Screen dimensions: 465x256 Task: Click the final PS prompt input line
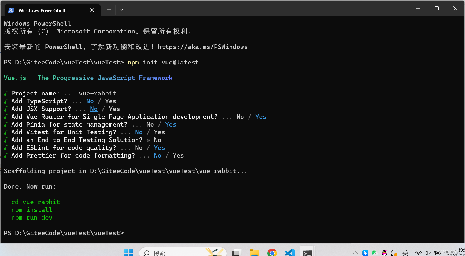[66, 233]
